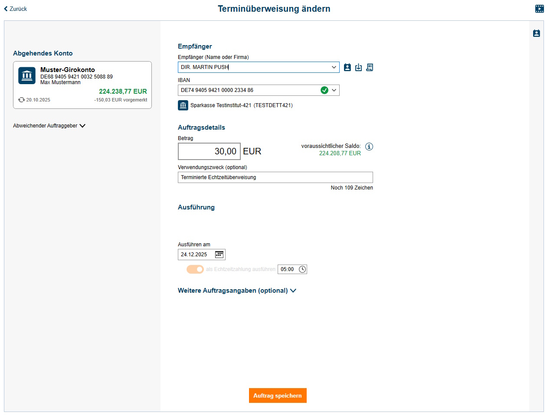Go back using the Zurück link
This screenshot has width=547, height=415.
pos(15,8)
